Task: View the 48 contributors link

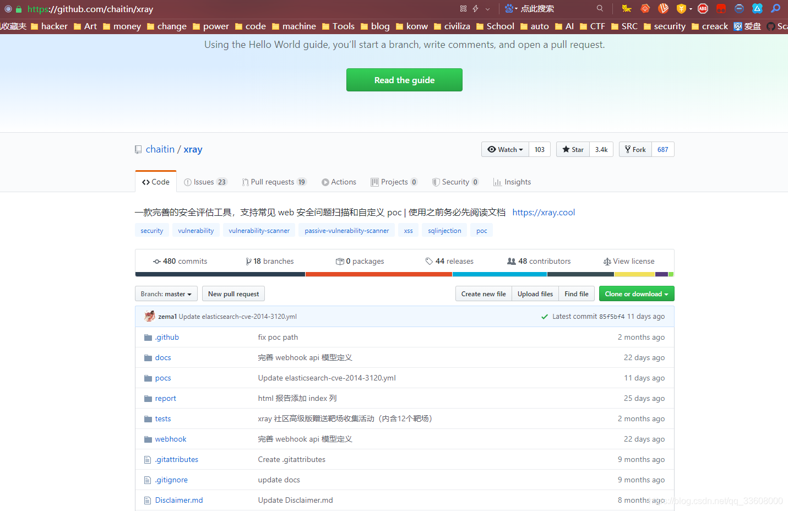Action: [x=539, y=261]
